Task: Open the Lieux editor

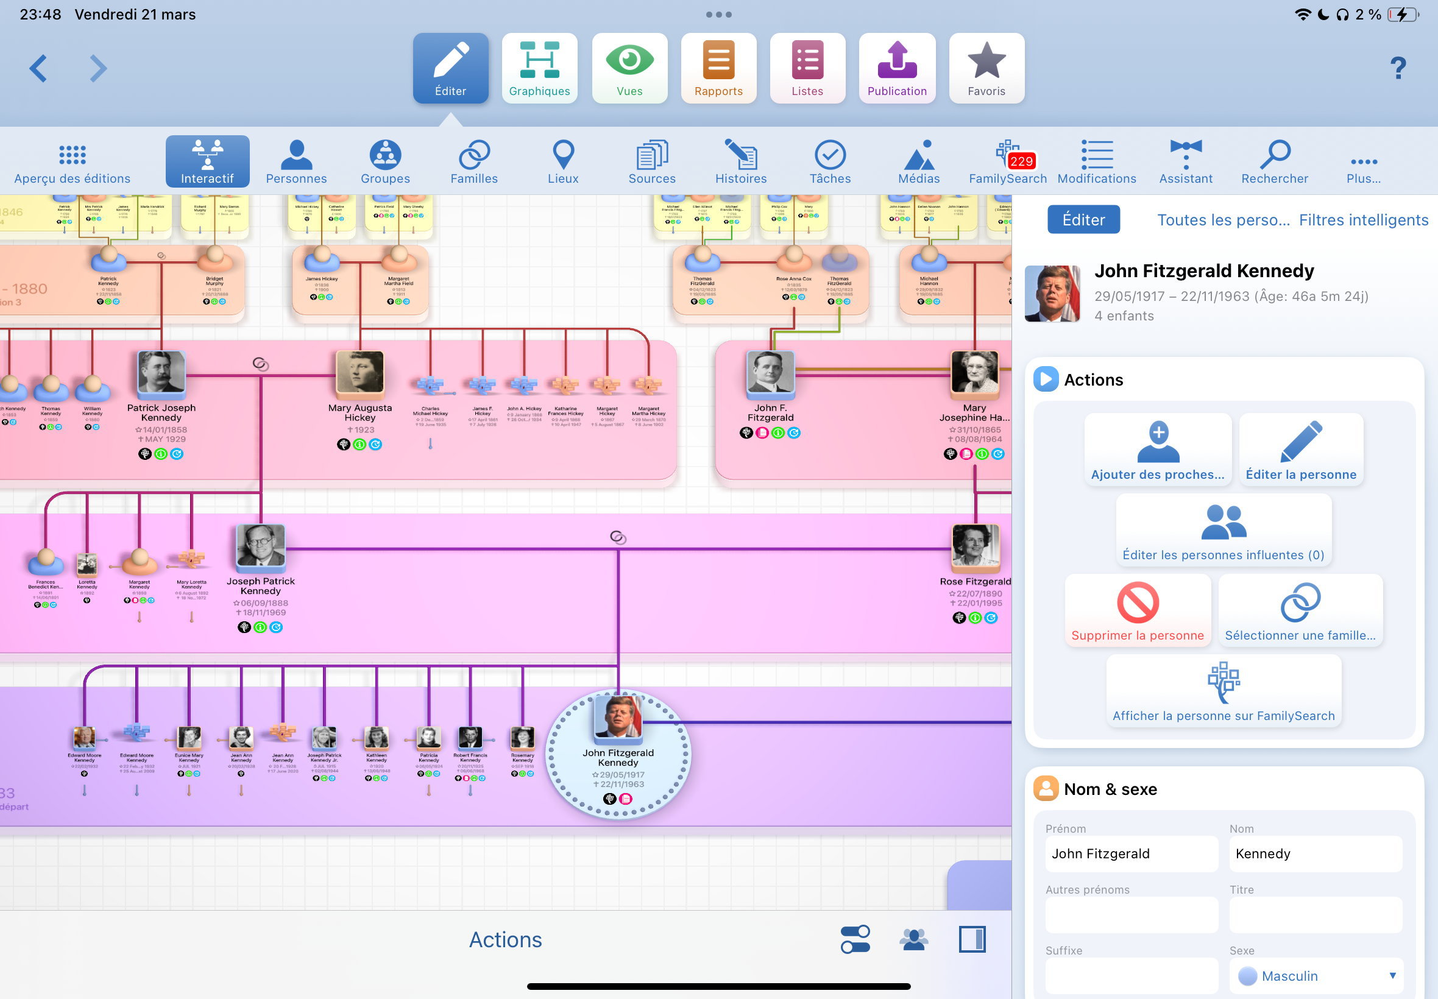Action: (564, 161)
